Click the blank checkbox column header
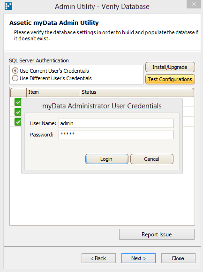This screenshot has width=203, height=272. point(18,92)
